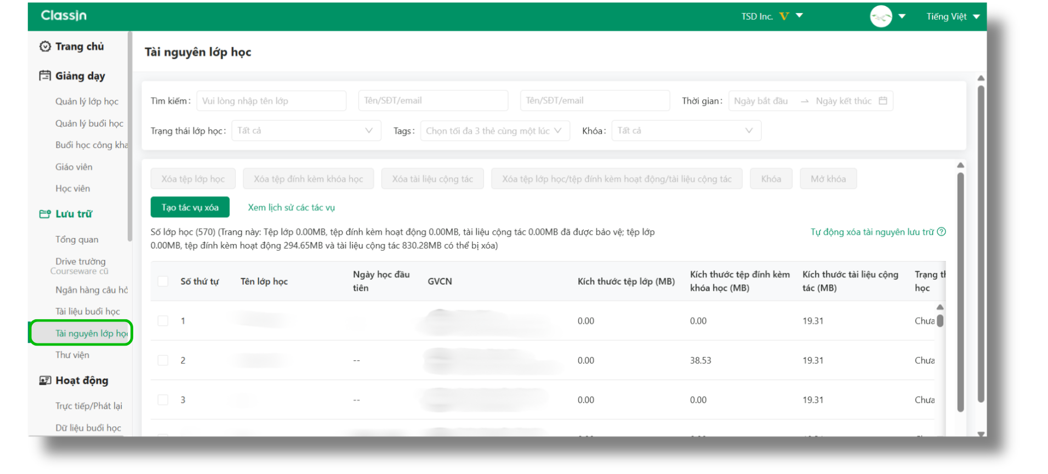Open the Tiếng Việt language dropdown
Screen dimensions: 1048x474
click(x=953, y=16)
